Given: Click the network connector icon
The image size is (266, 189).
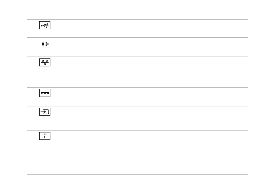Looking at the screenshot, I should coord(45,62).
